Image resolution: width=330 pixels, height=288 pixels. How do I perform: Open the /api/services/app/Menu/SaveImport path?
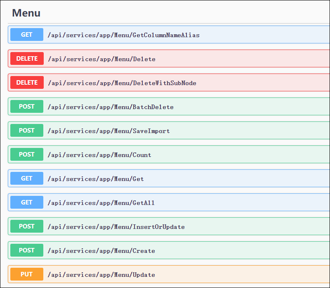click(108, 131)
